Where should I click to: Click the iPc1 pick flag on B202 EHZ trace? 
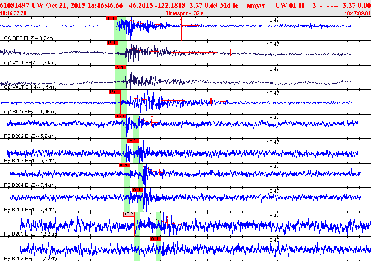[x=121, y=116]
